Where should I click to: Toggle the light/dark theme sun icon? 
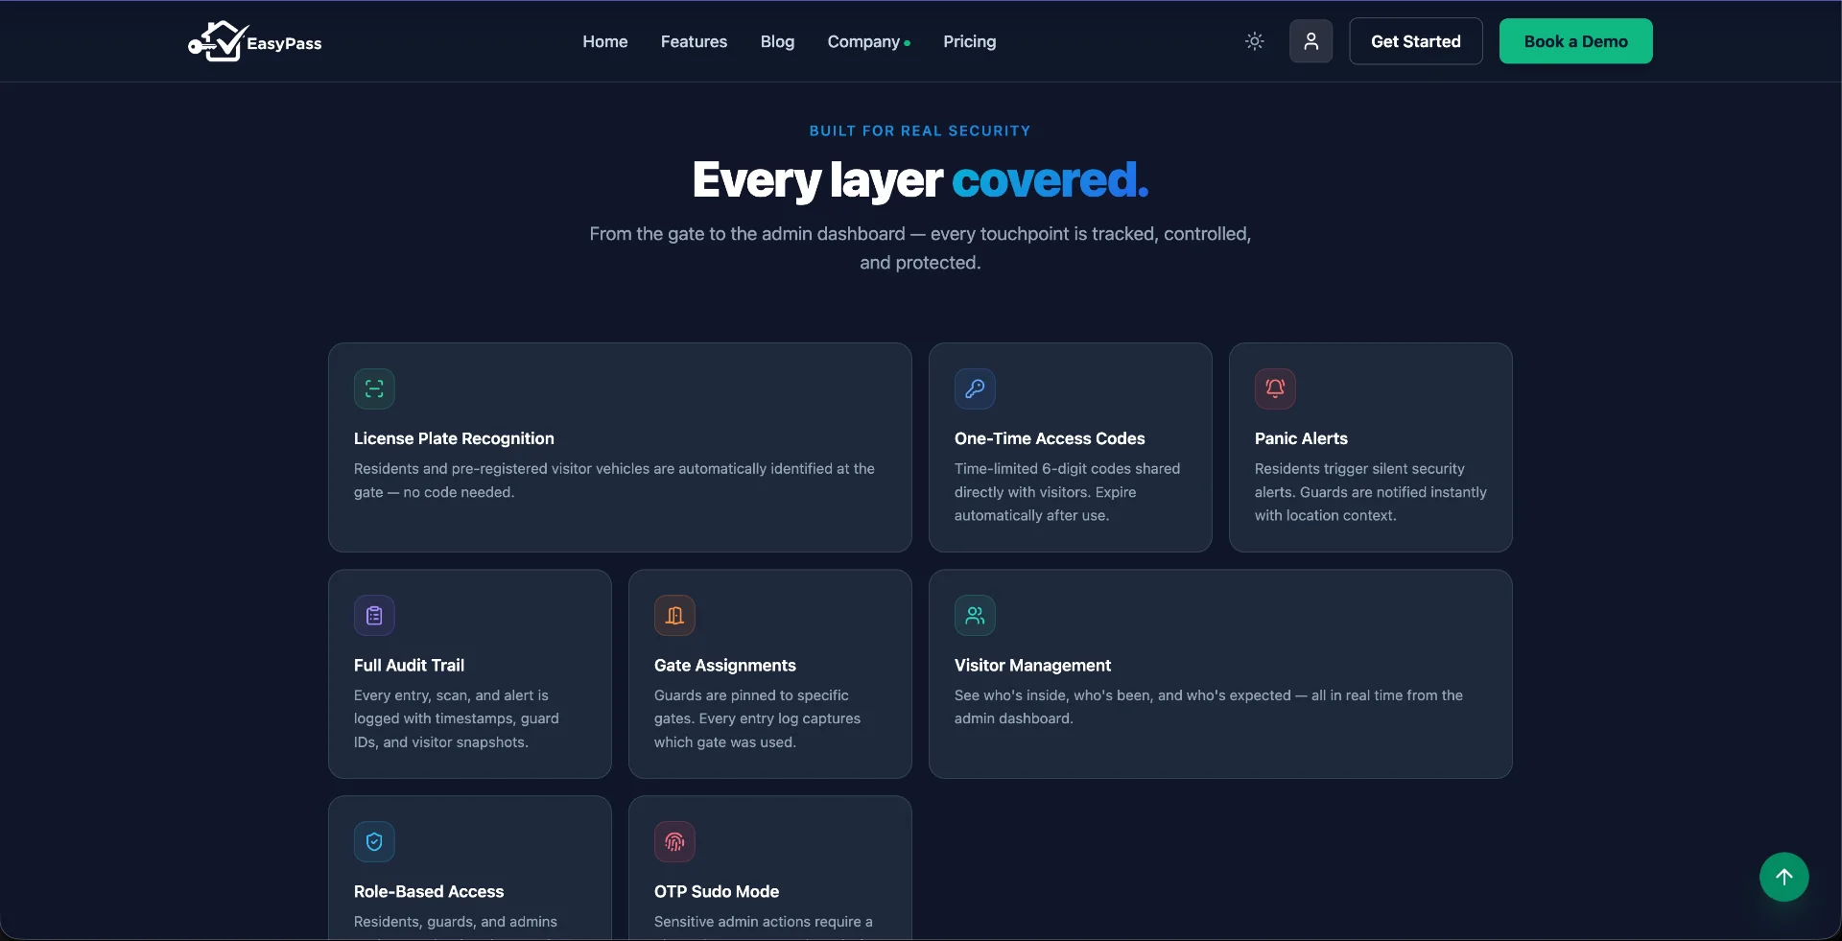[x=1254, y=41]
